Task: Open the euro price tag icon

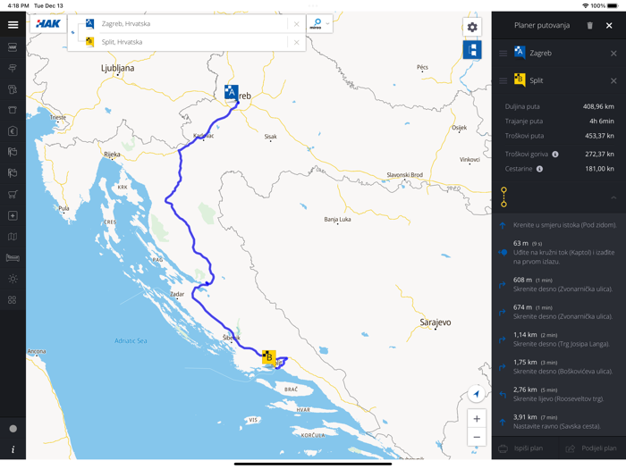Action: point(13,131)
